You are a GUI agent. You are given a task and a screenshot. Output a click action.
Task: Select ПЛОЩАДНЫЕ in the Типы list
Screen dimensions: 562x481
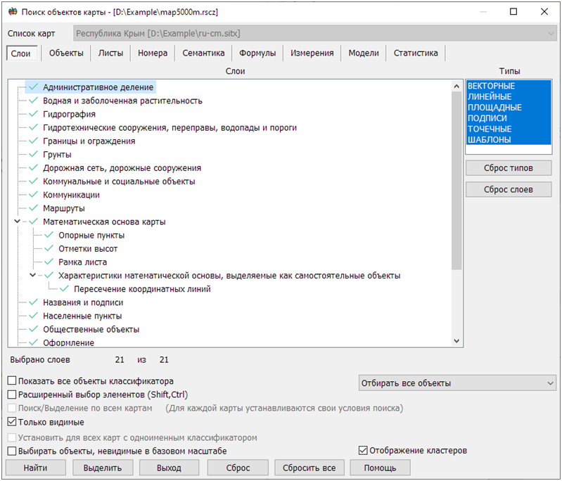tap(494, 108)
